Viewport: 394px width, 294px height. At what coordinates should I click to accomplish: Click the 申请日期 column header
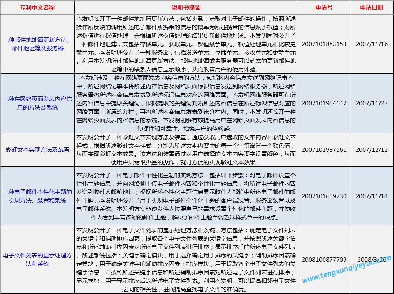[x=372, y=8]
